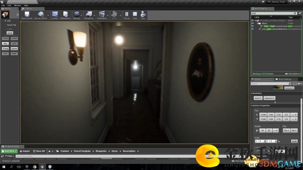Open the Settings toolbar icon
This screenshot has height=170, width=303.
click(x=77, y=15)
